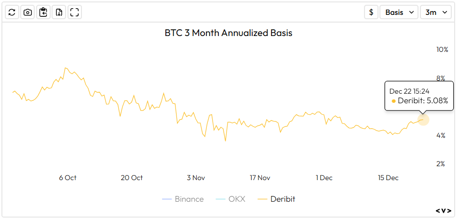Click the highlighted Dec 22 data point
Image resolution: width=459 pixels, height=219 pixels.
tap(423, 120)
